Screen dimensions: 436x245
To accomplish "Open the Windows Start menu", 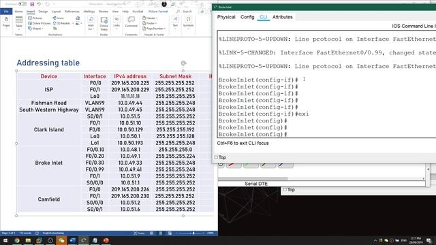I will click(x=5, y=240).
